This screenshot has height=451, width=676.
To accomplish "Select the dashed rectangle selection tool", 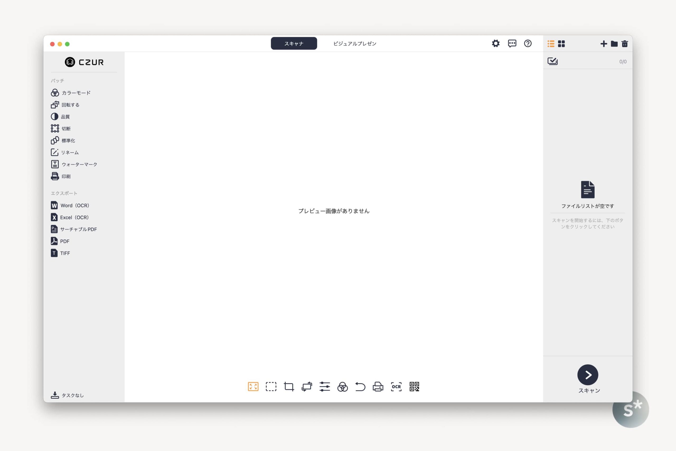I will (x=271, y=387).
